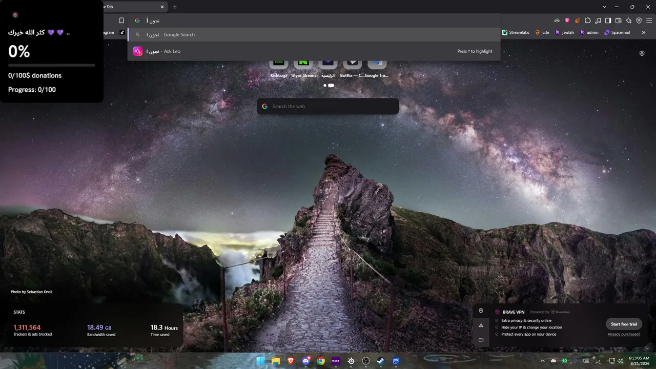The height and width of the screenshot is (369, 656).
Task: Click the camera icon beside VPN card
Action: pos(481,340)
